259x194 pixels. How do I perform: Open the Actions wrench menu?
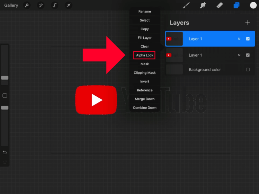click(x=27, y=5)
